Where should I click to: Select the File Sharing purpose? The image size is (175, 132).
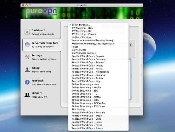pos(99,109)
